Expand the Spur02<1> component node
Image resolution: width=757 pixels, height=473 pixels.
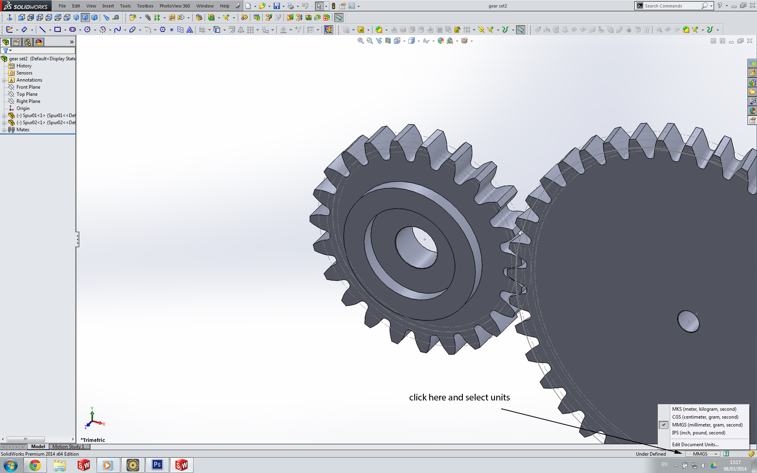coord(4,123)
